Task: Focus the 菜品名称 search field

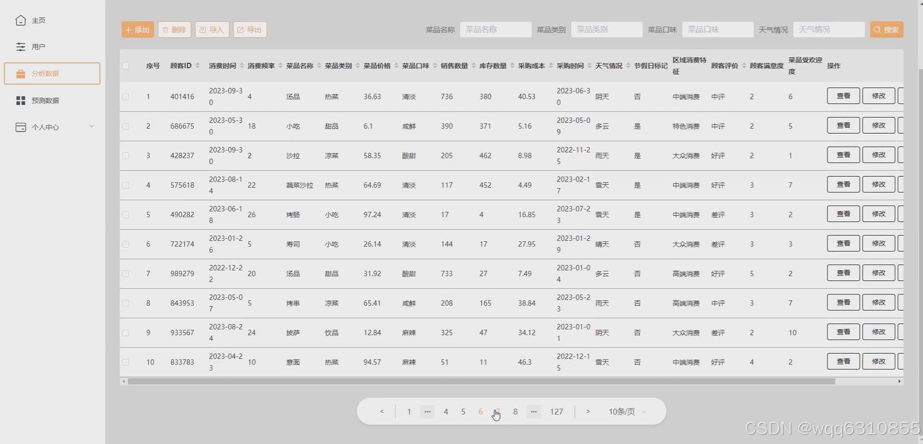Action: click(496, 29)
